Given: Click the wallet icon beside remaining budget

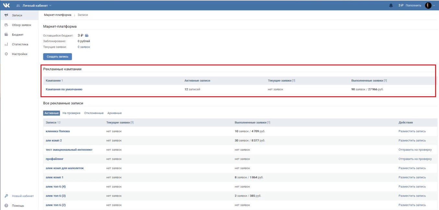Looking at the screenshot, I should tap(87, 35).
